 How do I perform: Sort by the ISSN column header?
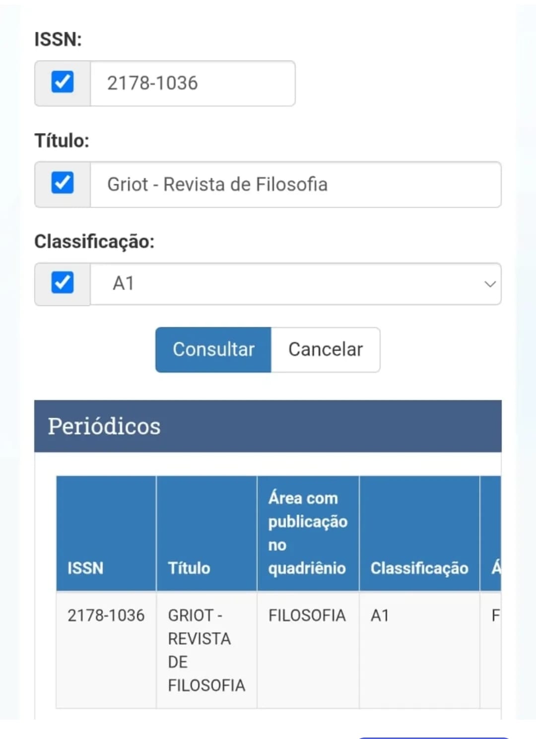[x=85, y=568]
